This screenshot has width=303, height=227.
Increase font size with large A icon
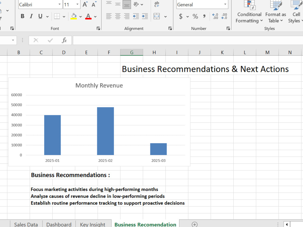(85, 5)
